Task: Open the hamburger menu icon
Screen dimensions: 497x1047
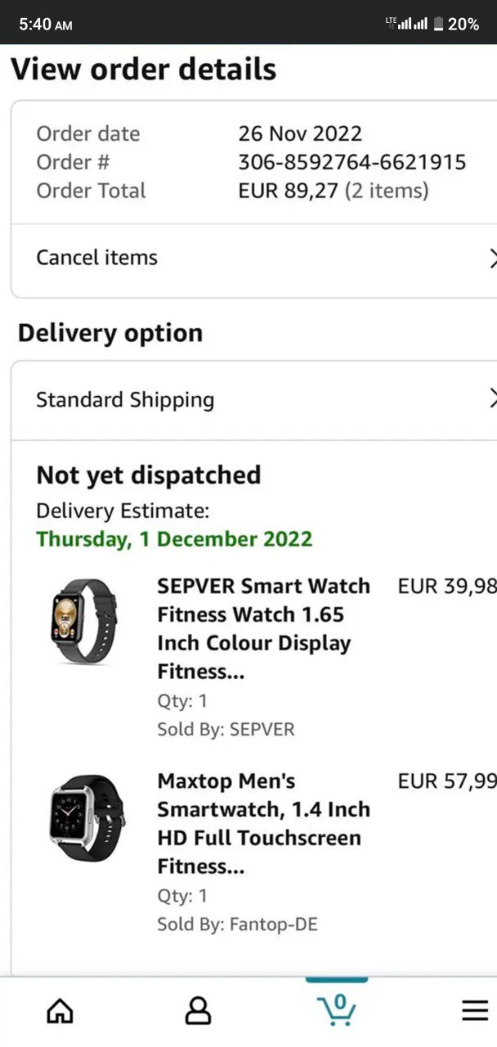Action: (475, 1011)
